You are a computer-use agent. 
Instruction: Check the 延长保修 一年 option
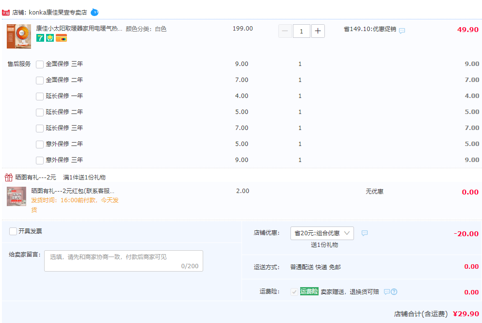tap(40, 96)
